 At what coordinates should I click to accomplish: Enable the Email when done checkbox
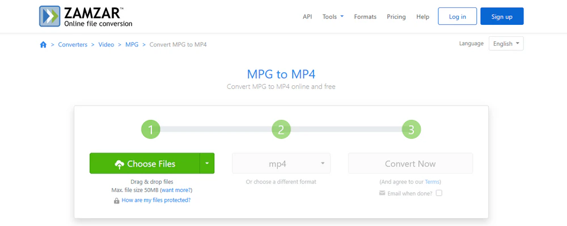coord(439,193)
